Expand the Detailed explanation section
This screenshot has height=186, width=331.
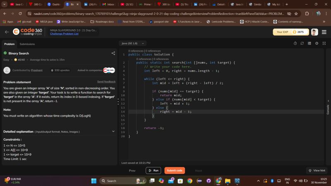pos(113,131)
